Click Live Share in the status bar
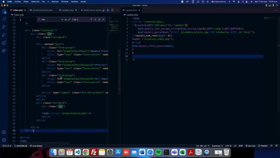280x158 pixels. click(x=36, y=146)
